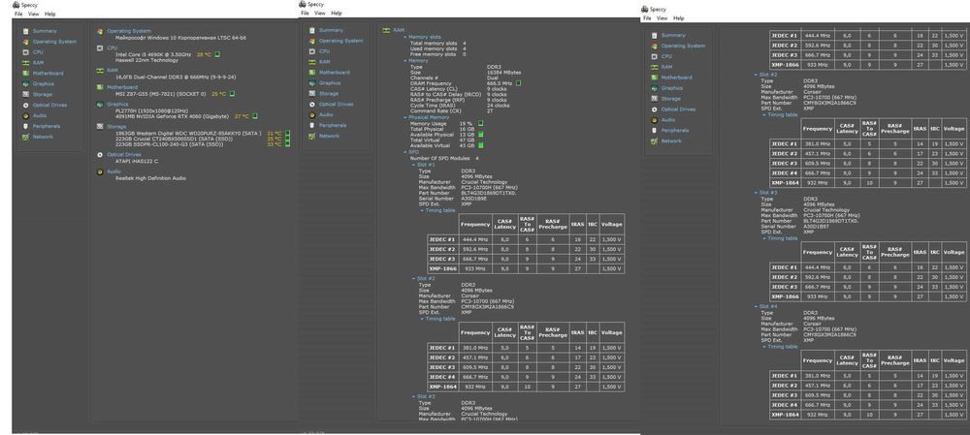Click XMP-1866 row in Slot #1 timing table

(526, 268)
